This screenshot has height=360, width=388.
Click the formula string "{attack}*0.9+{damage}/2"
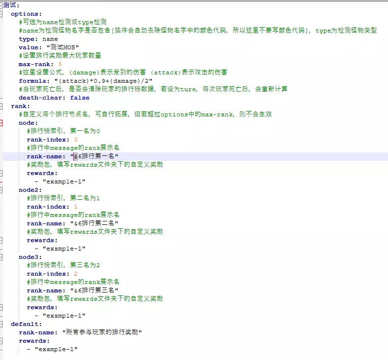103,81
